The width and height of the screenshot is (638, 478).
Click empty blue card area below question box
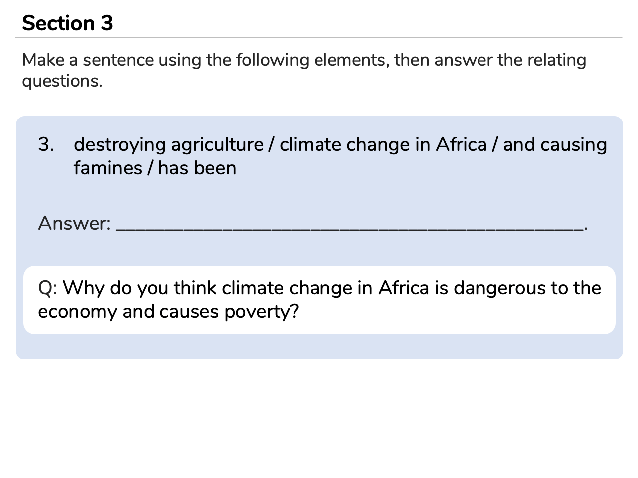click(319, 347)
